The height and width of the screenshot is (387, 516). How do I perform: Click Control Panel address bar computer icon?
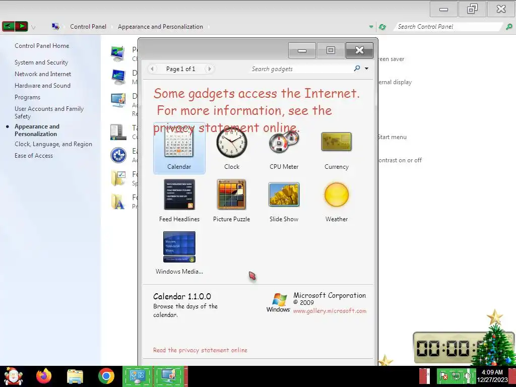pyautogui.click(x=55, y=27)
